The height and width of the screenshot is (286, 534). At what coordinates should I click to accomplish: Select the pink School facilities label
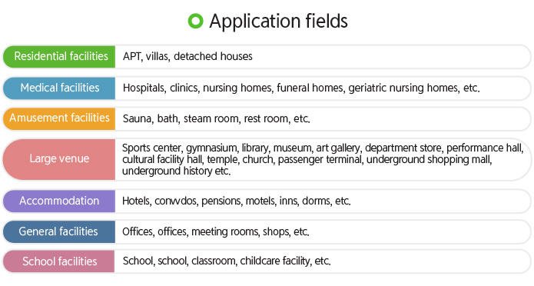click(59, 261)
